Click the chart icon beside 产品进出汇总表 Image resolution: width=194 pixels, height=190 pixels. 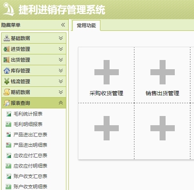pyautogui.click(x=9, y=134)
